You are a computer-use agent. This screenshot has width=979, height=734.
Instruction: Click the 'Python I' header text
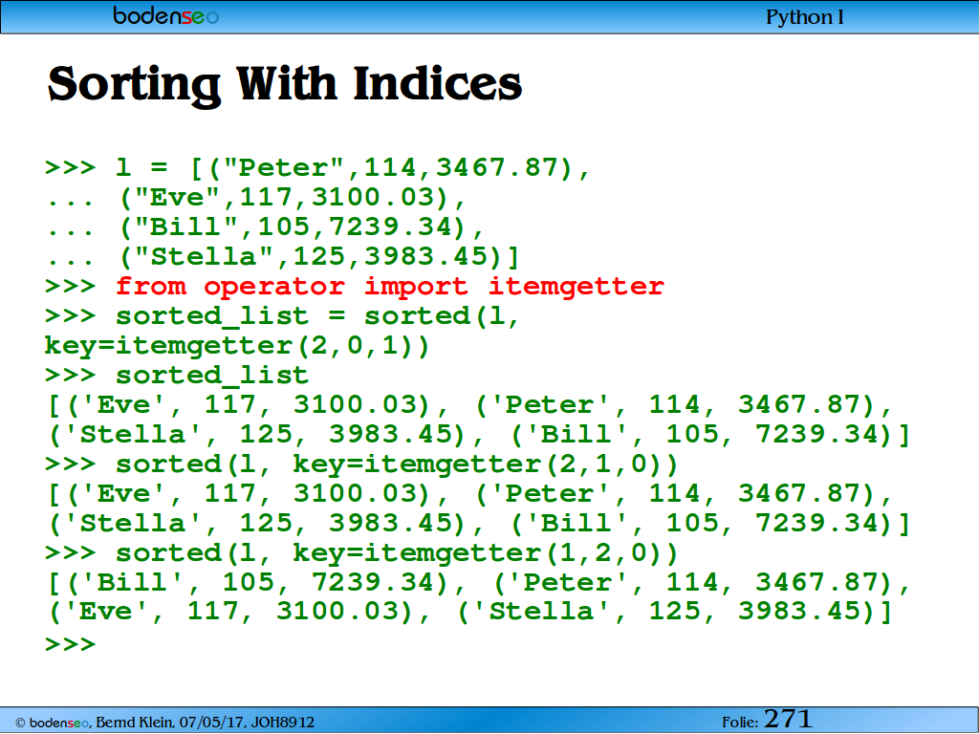click(x=805, y=17)
